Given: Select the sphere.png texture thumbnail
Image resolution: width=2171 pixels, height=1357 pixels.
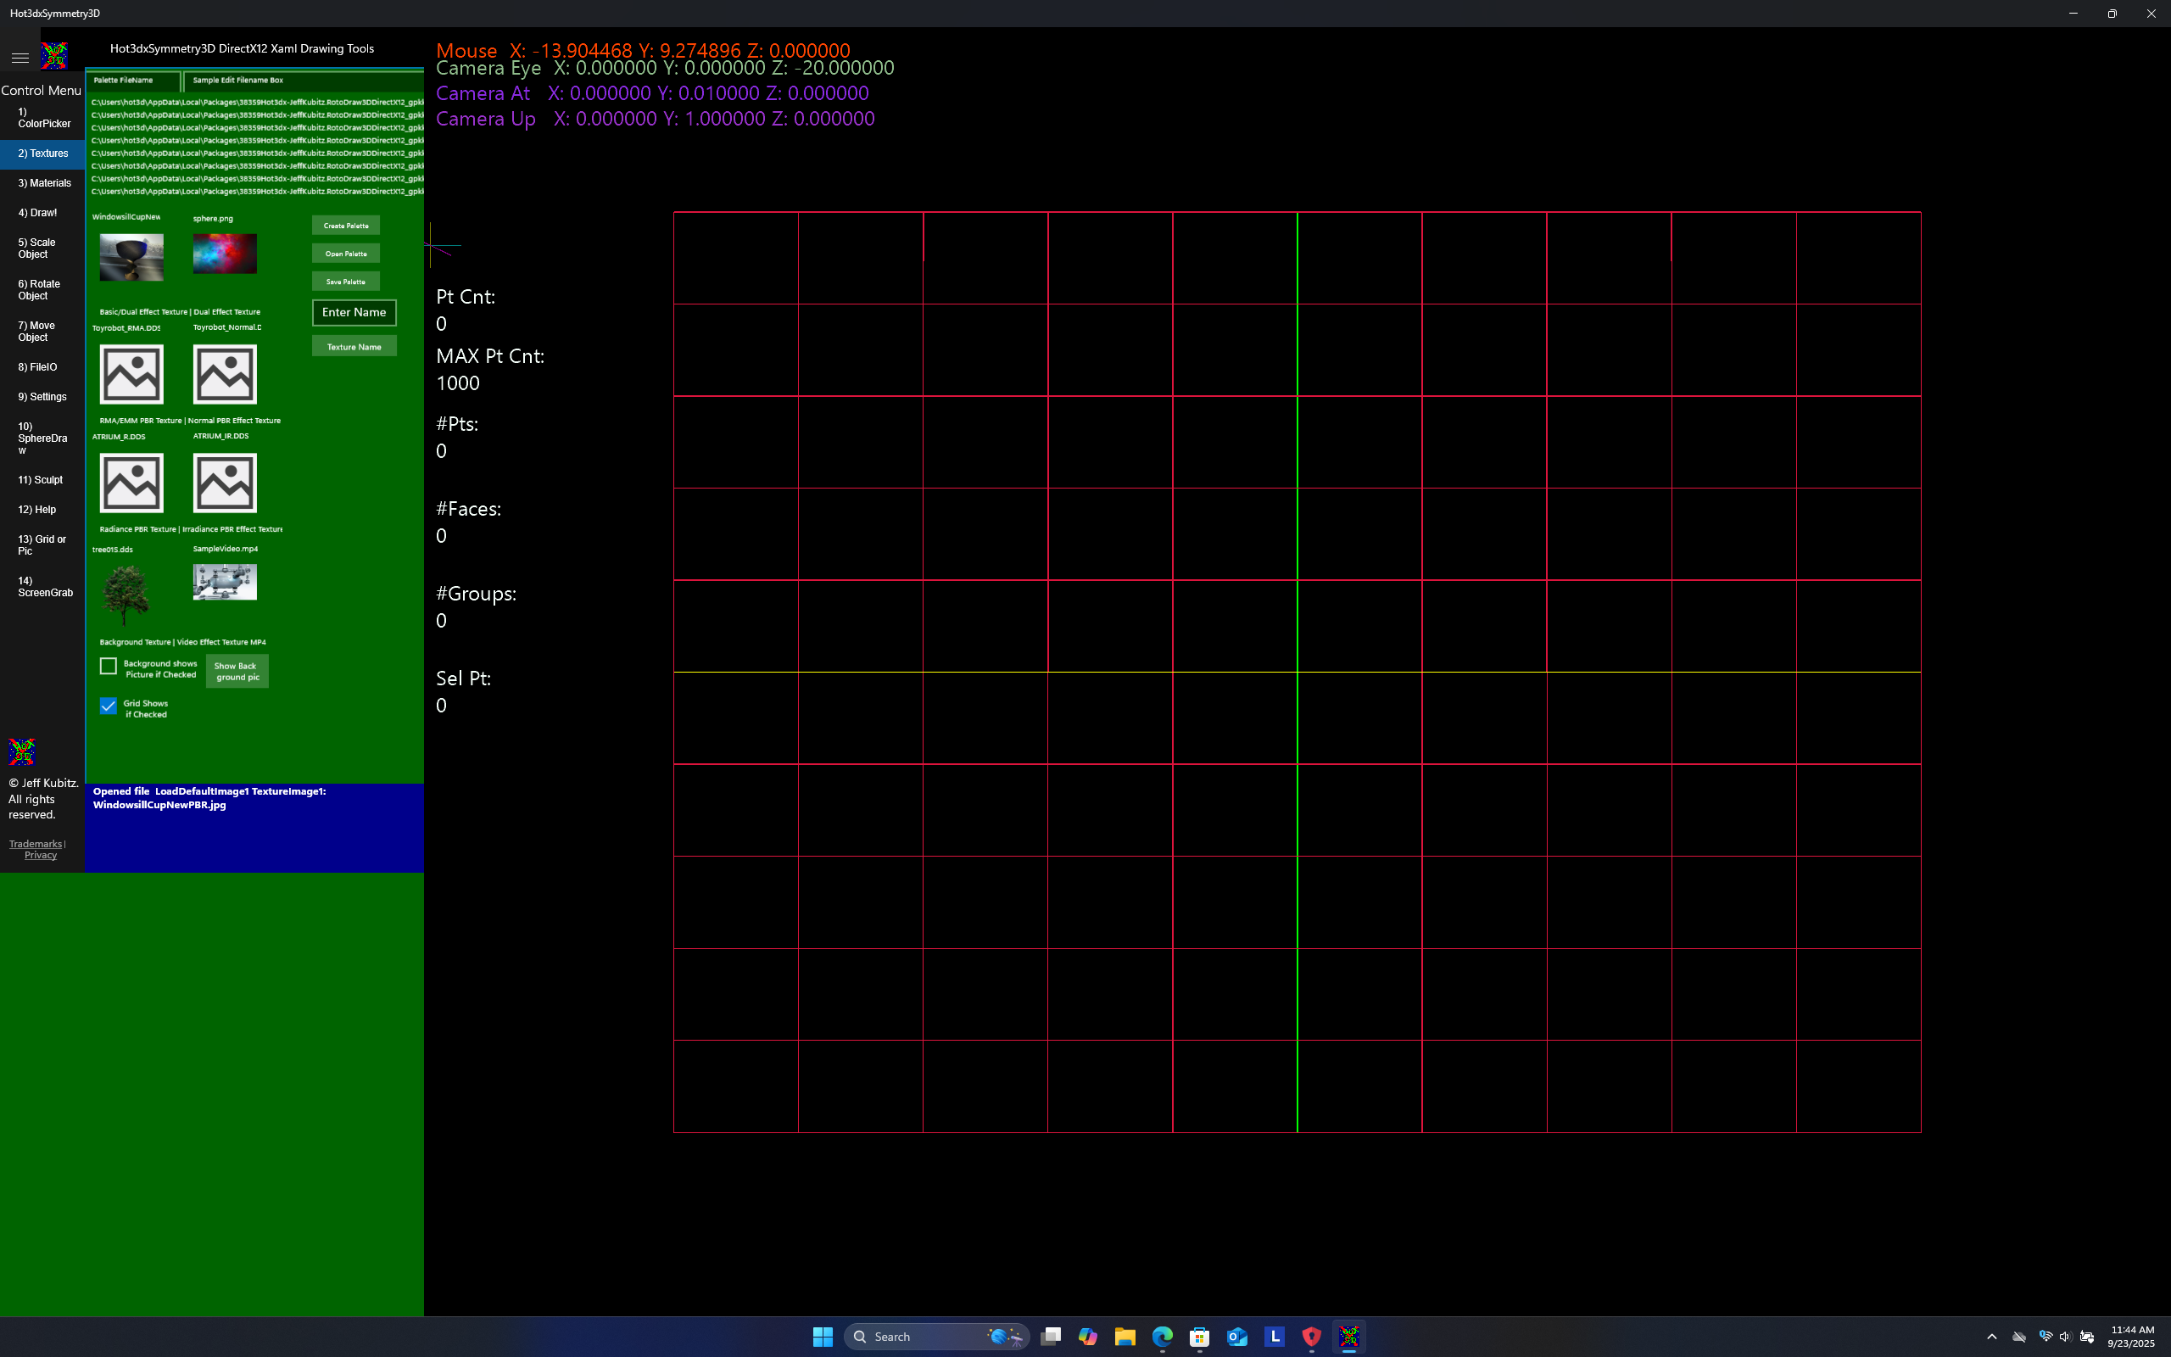Looking at the screenshot, I should point(224,253).
